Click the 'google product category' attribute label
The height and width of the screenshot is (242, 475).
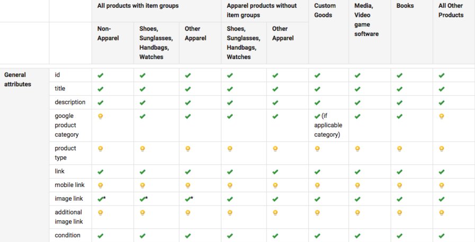click(x=67, y=125)
